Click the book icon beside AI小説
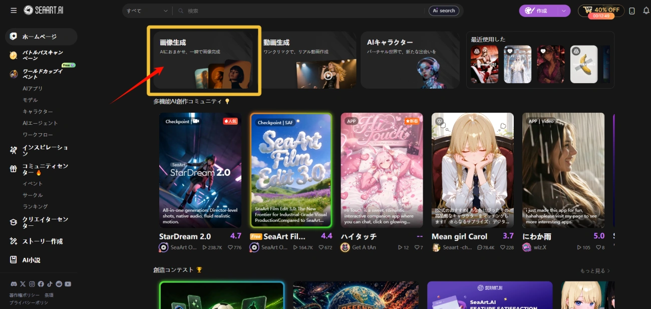Viewport: 651px width, 309px height. pos(14,260)
